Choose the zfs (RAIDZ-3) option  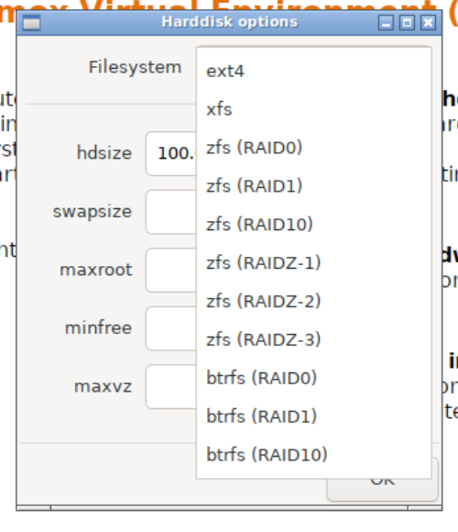(313, 339)
